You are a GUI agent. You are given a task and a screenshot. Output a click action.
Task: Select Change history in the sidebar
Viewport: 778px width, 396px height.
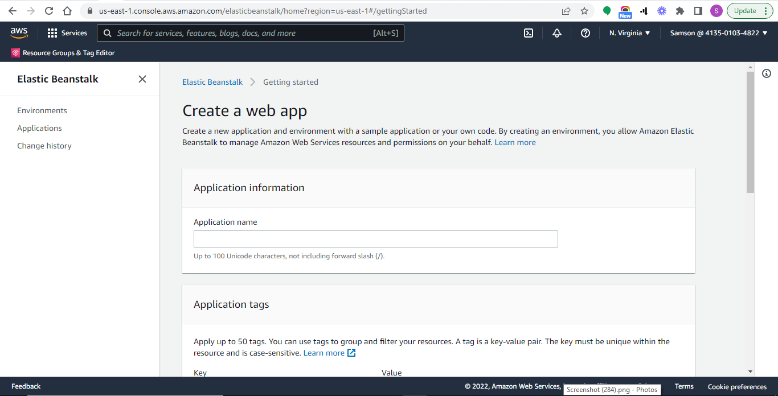point(44,146)
